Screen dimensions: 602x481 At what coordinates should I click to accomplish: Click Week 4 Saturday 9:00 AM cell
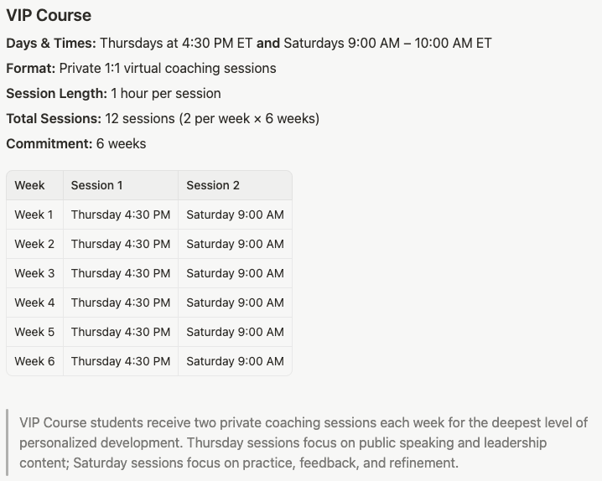pos(235,303)
